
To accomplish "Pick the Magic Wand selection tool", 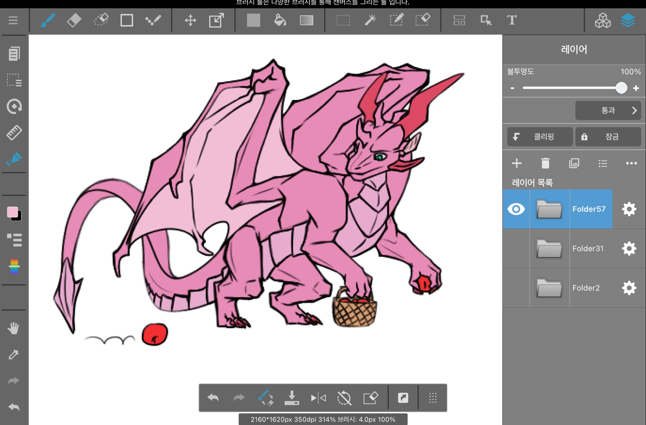I will click(370, 20).
